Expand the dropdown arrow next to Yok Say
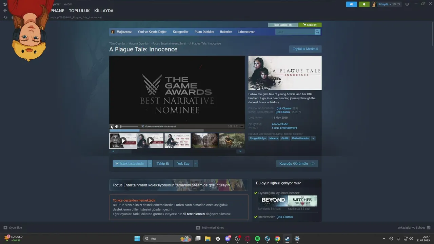Screen dimensions: 434x244 196,163
